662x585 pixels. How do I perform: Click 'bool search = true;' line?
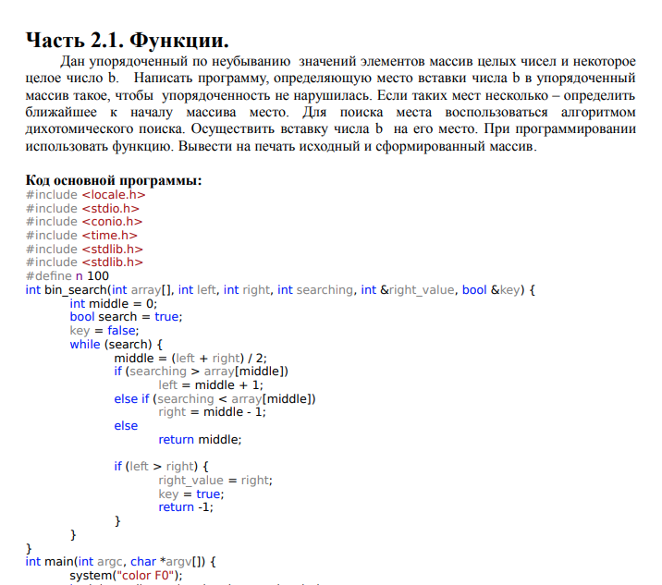tap(126, 317)
